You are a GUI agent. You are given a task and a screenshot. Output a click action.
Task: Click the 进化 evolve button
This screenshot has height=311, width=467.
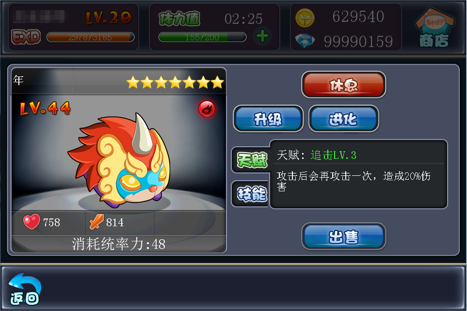pyautogui.click(x=343, y=119)
